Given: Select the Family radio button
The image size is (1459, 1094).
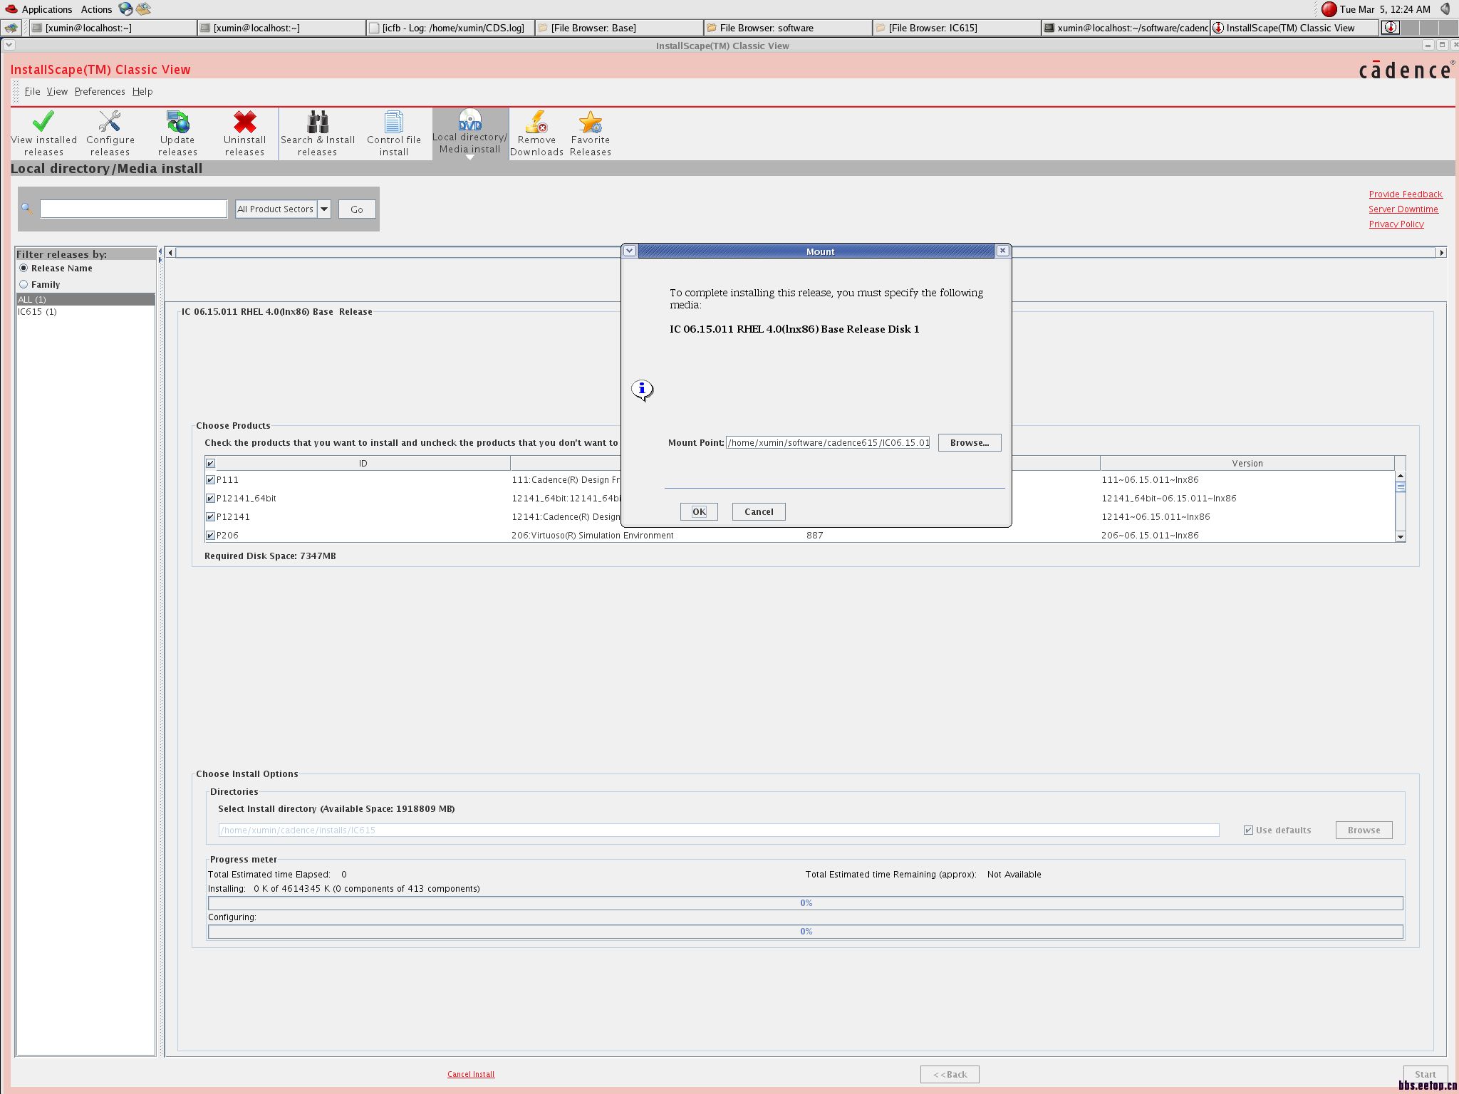Looking at the screenshot, I should click(24, 284).
